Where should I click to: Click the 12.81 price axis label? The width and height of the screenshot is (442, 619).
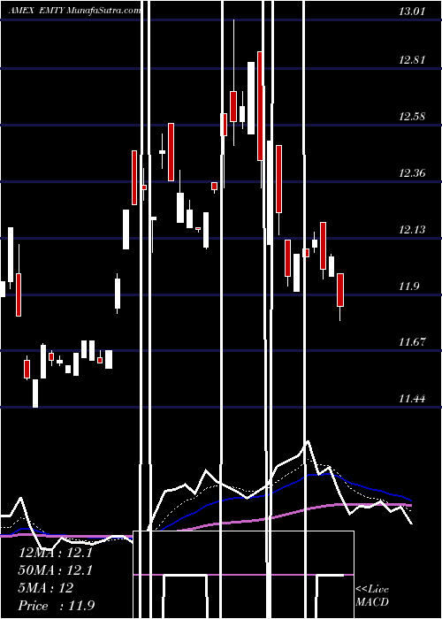coord(412,60)
